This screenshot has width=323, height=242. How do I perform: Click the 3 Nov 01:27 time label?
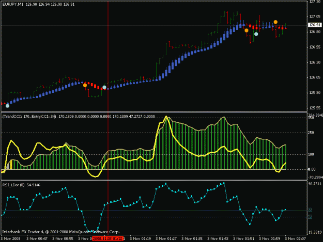(x=166, y=239)
